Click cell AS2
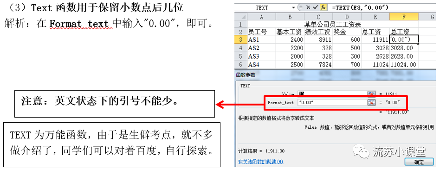This screenshot has height=171, width=440. (261, 48)
